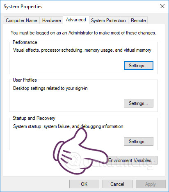This screenshot has height=192, width=169.
Task: Select the Advanced tab
Action: click(x=76, y=20)
